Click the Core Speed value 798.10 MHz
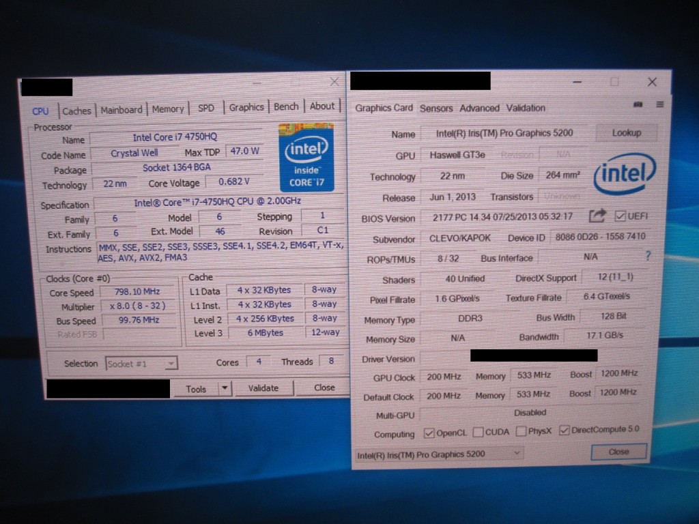Image resolution: width=699 pixels, height=524 pixels. [137, 292]
